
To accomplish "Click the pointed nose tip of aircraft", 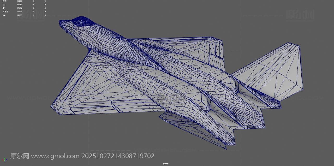I will coord(60,22).
